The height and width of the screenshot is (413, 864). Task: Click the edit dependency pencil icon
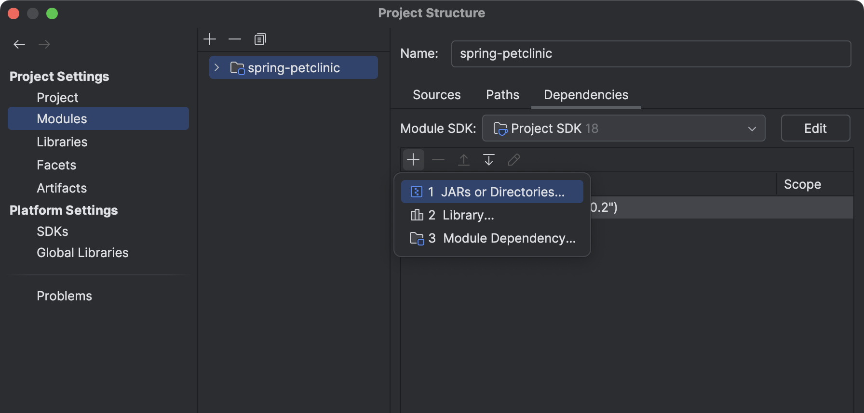coord(514,160)
